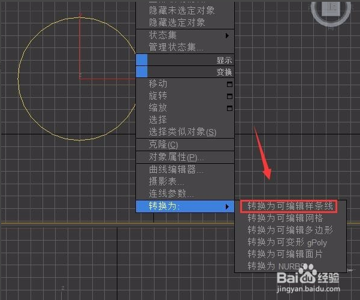The image size is (360, 300).
Task: Open rotate settings box icon beside 旋转
Action: point(229,97)
